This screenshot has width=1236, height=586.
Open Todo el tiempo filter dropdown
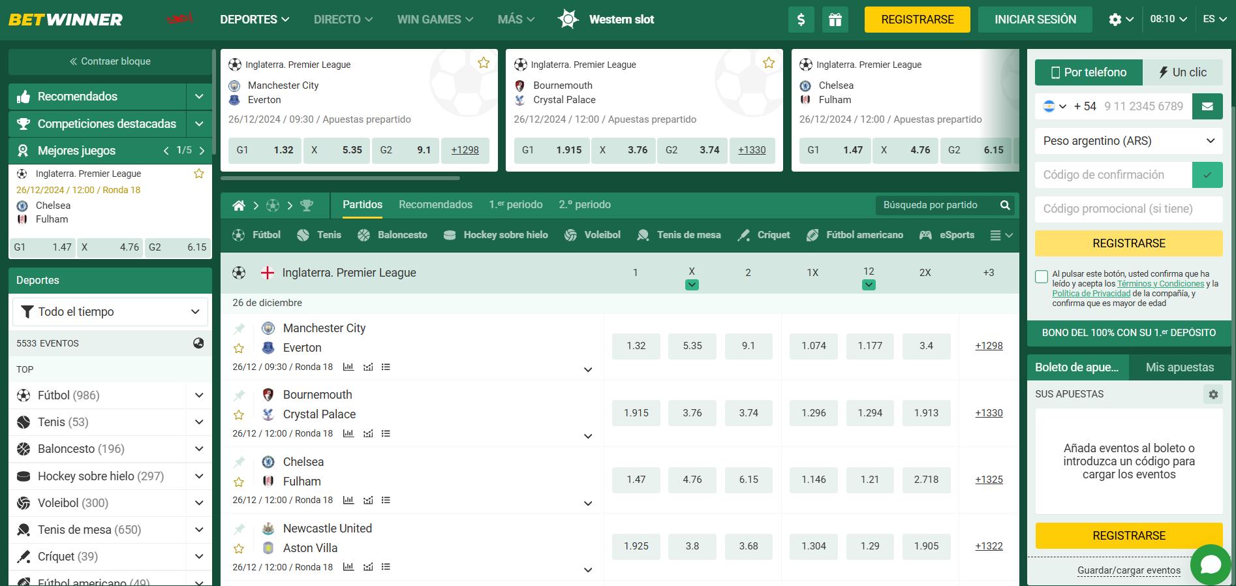[x=110, y=312]
